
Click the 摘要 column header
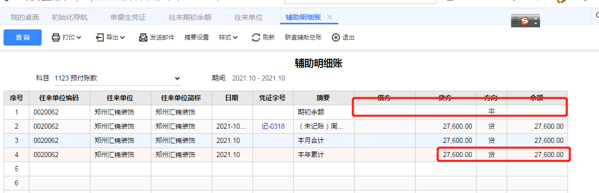(x=324, y=98)
